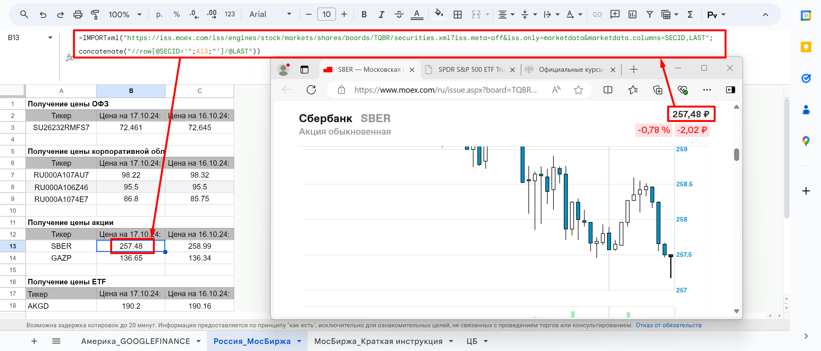Select column B header
Viewport: 821px width, 351px height.
[x=131, y=91]
